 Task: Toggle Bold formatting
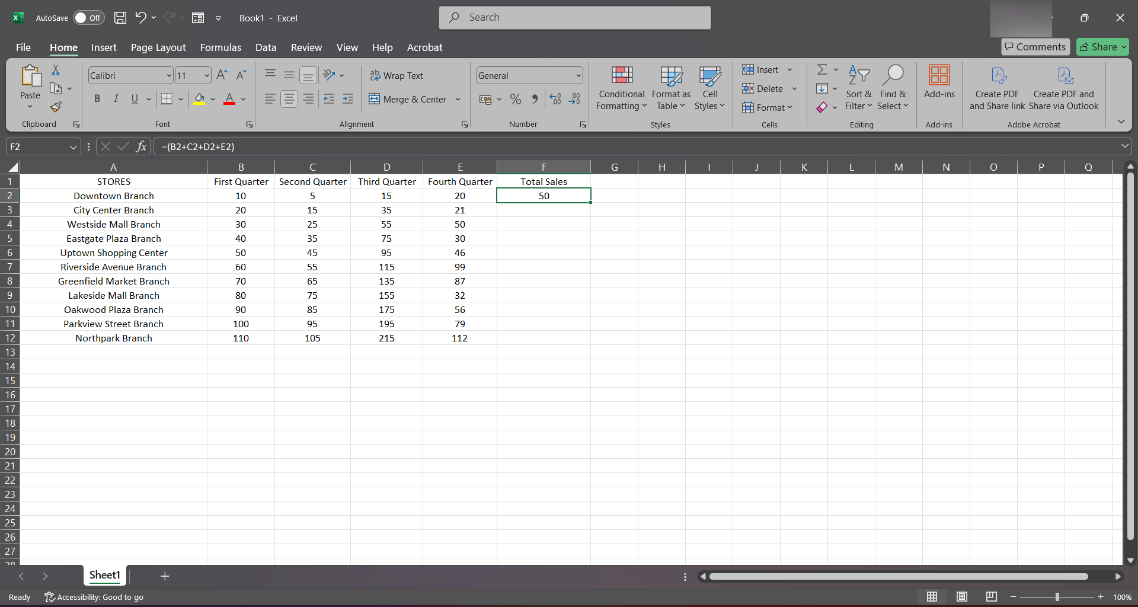(x=97, y=99)
